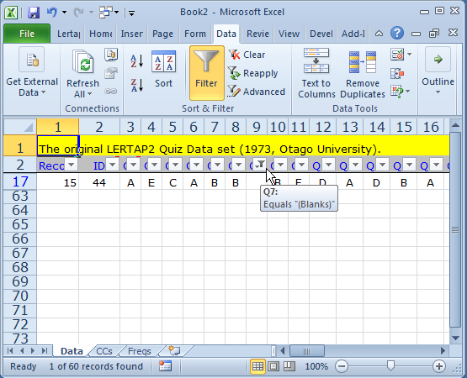
Task: Open filter dropdown for ID column
Action: pyautogui.click(x=112, y=164)
